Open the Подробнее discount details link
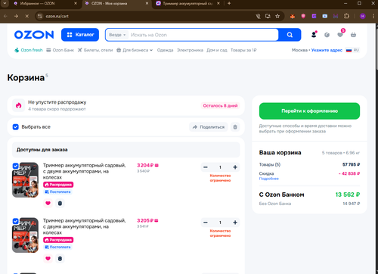Image resolution: width=378 pixels, height=274 pixels. [269, 179]
